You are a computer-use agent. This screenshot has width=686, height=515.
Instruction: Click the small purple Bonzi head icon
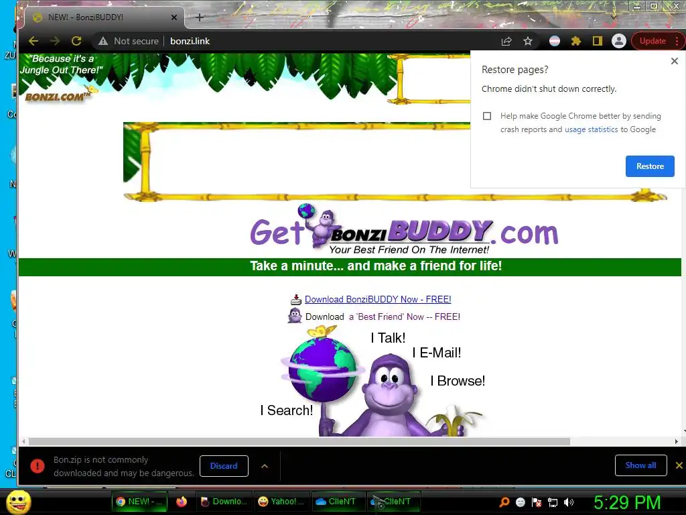coord(295,315)
